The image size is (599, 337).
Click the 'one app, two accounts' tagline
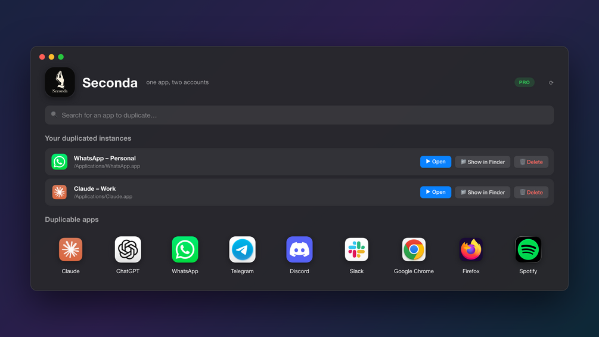click(x=177, y=82)
